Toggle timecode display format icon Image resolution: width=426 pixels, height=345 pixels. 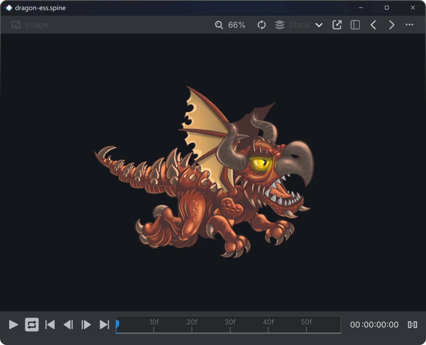pyautogui.click(x=413, y=324)
